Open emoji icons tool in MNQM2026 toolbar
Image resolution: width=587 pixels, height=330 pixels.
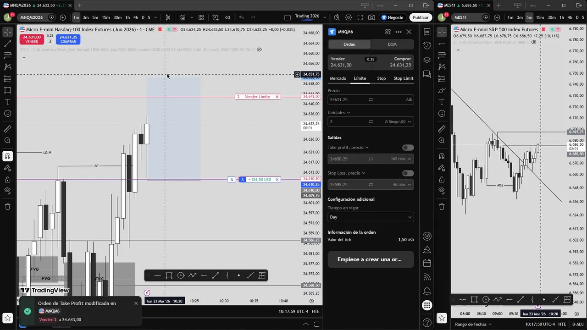click(x=7, y=113)
